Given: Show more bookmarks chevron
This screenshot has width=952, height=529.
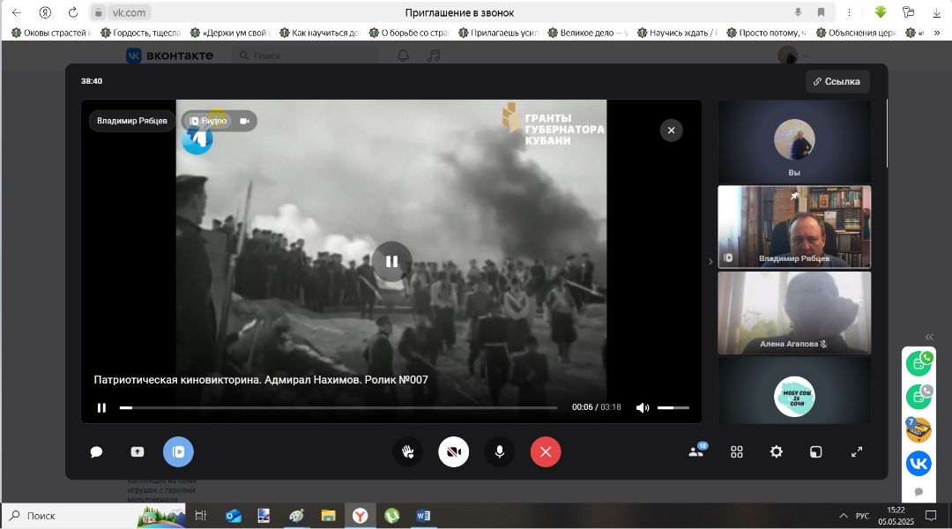Looking at the screenshot, I should (x=937, y=33).
